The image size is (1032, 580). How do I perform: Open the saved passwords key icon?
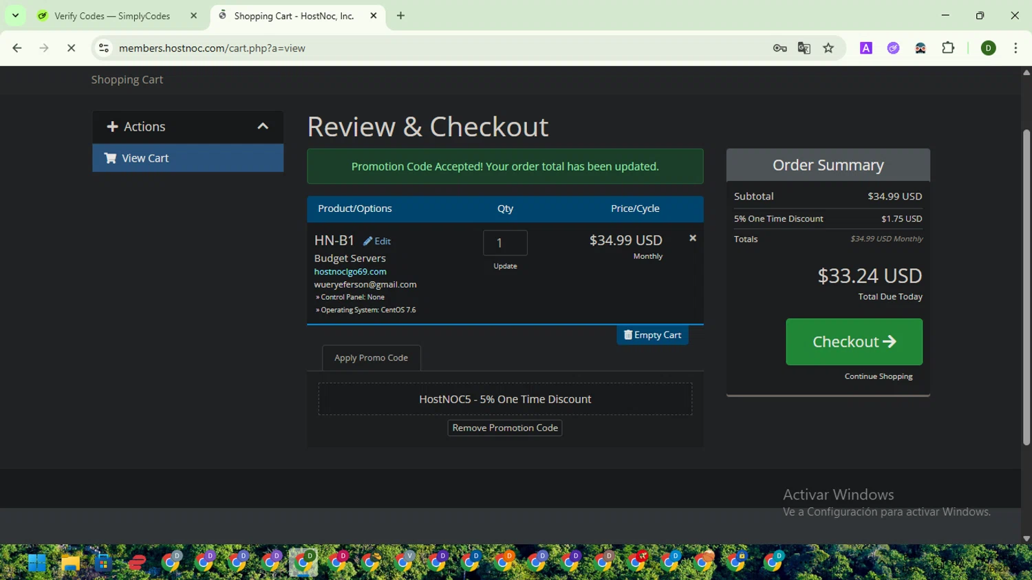[x=780, y=48]
